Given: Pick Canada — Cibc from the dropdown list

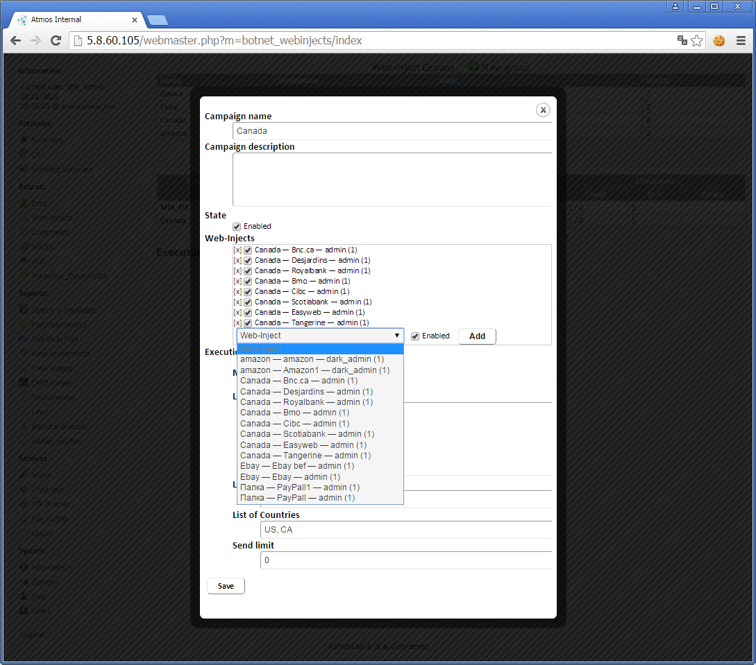Looking at the screenshot, I should point(320,424).
